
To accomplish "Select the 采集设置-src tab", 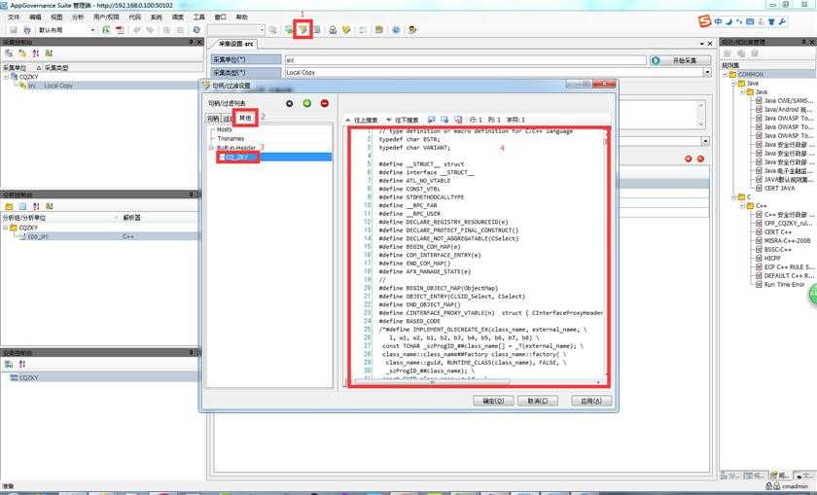I will [x=235, y=44].
